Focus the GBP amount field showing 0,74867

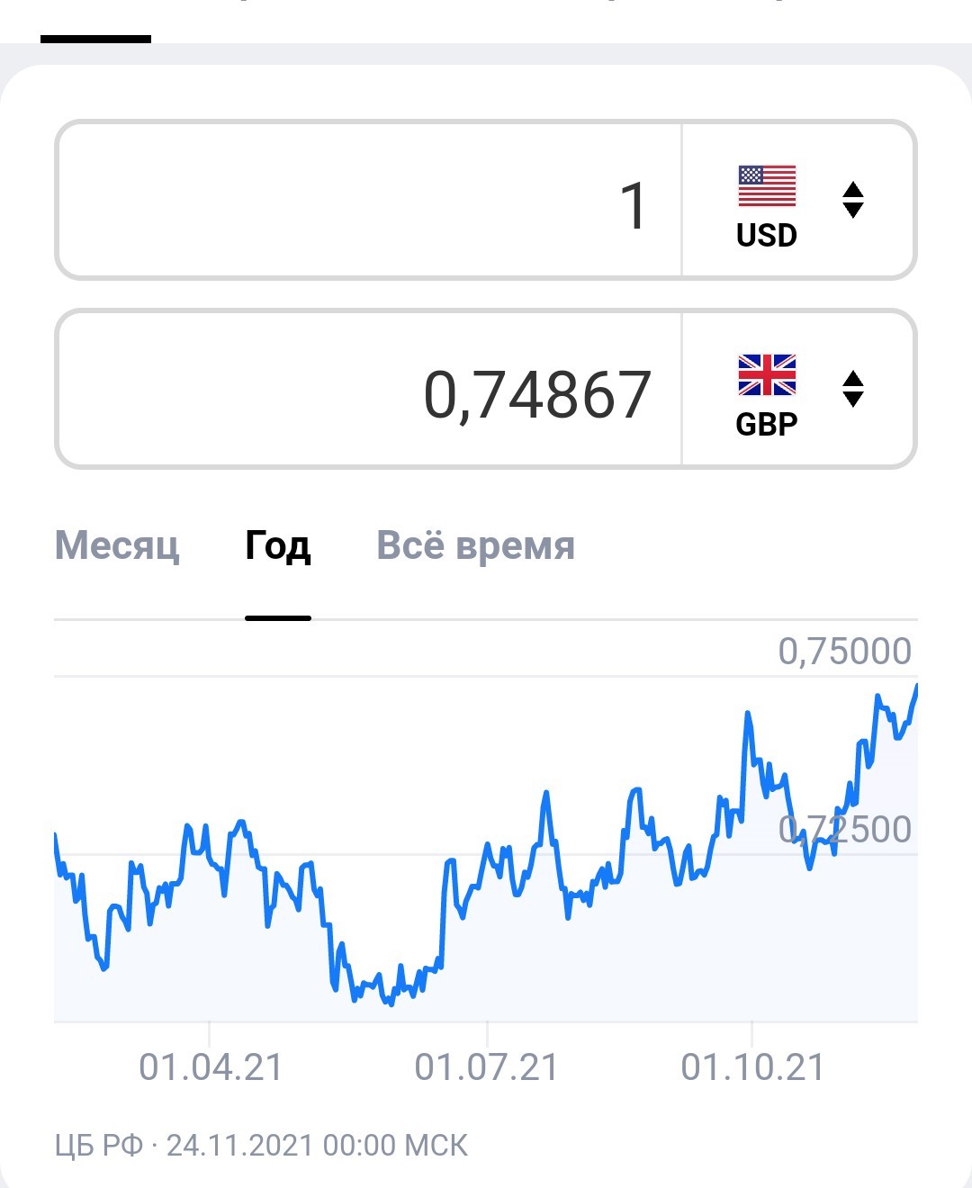click(x=369, y=389)
